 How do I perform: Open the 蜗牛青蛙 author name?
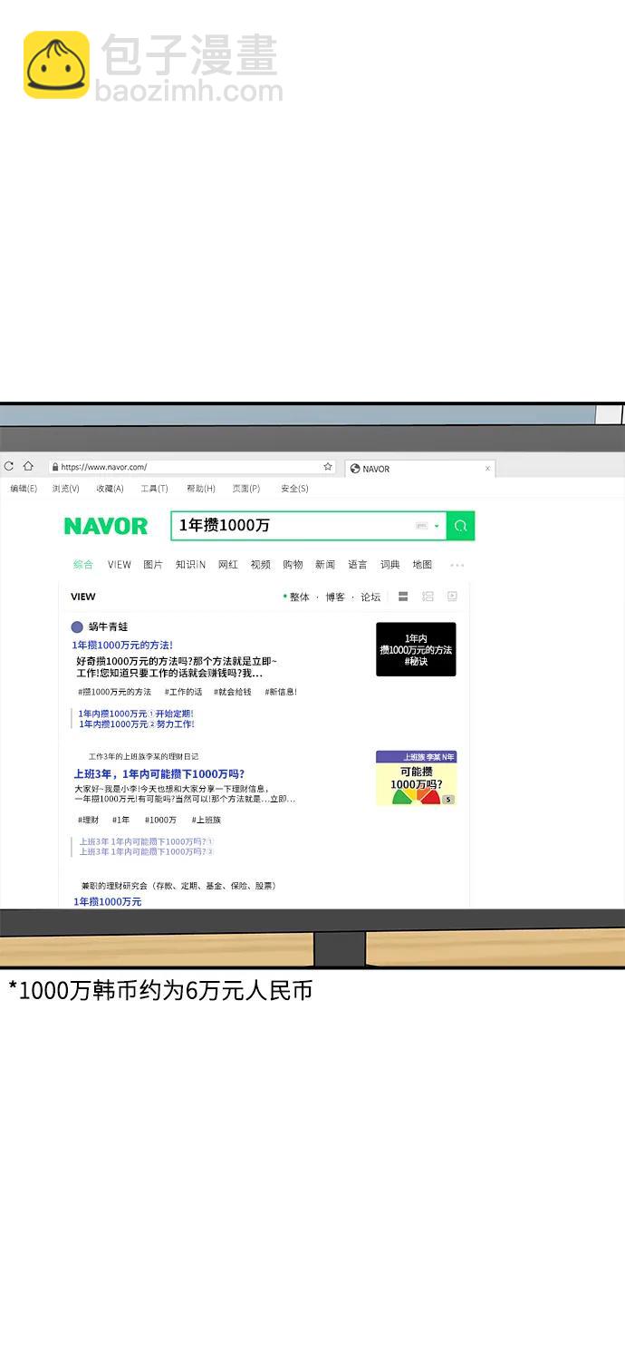(x=109, y=626)
